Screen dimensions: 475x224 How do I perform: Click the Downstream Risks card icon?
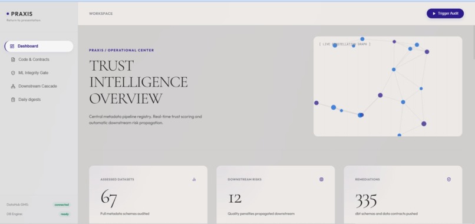tap(321, 179)
